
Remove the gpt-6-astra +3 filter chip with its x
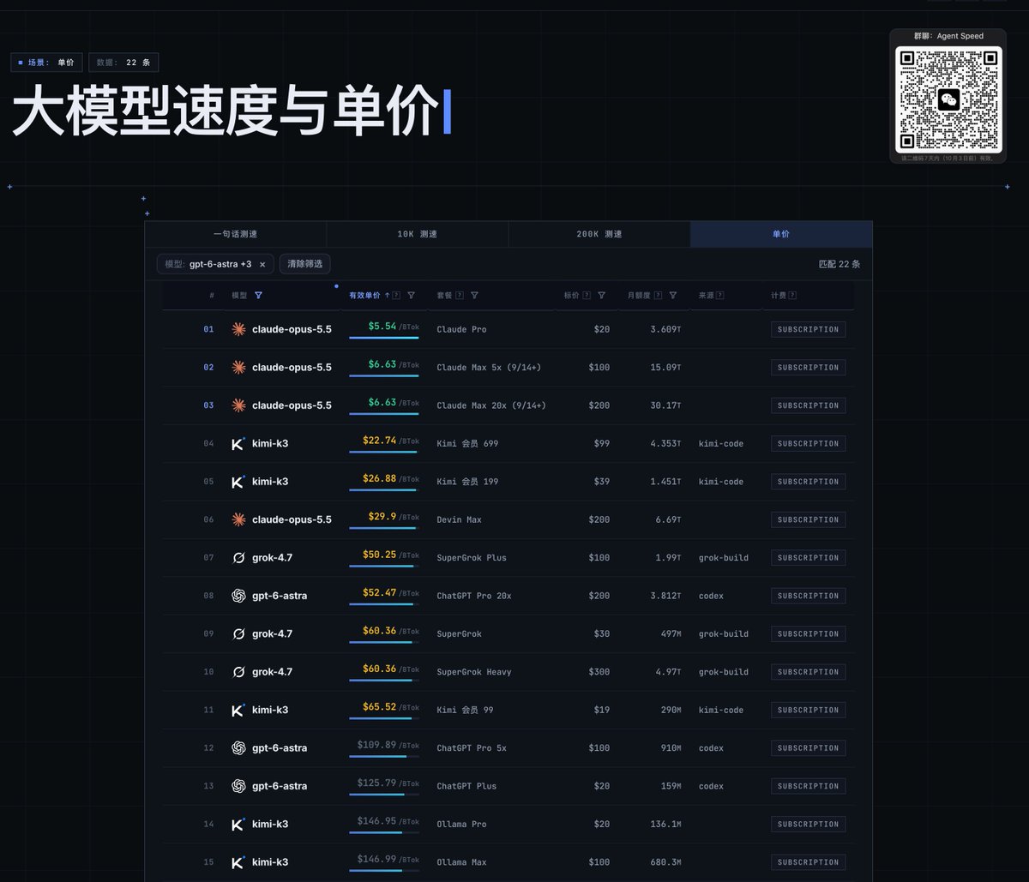pos(262,264)
